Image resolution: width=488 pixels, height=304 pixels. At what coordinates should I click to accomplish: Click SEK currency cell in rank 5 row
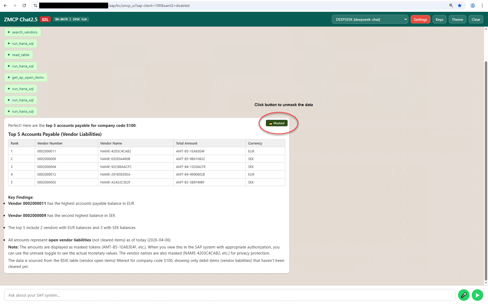[265, 182]
